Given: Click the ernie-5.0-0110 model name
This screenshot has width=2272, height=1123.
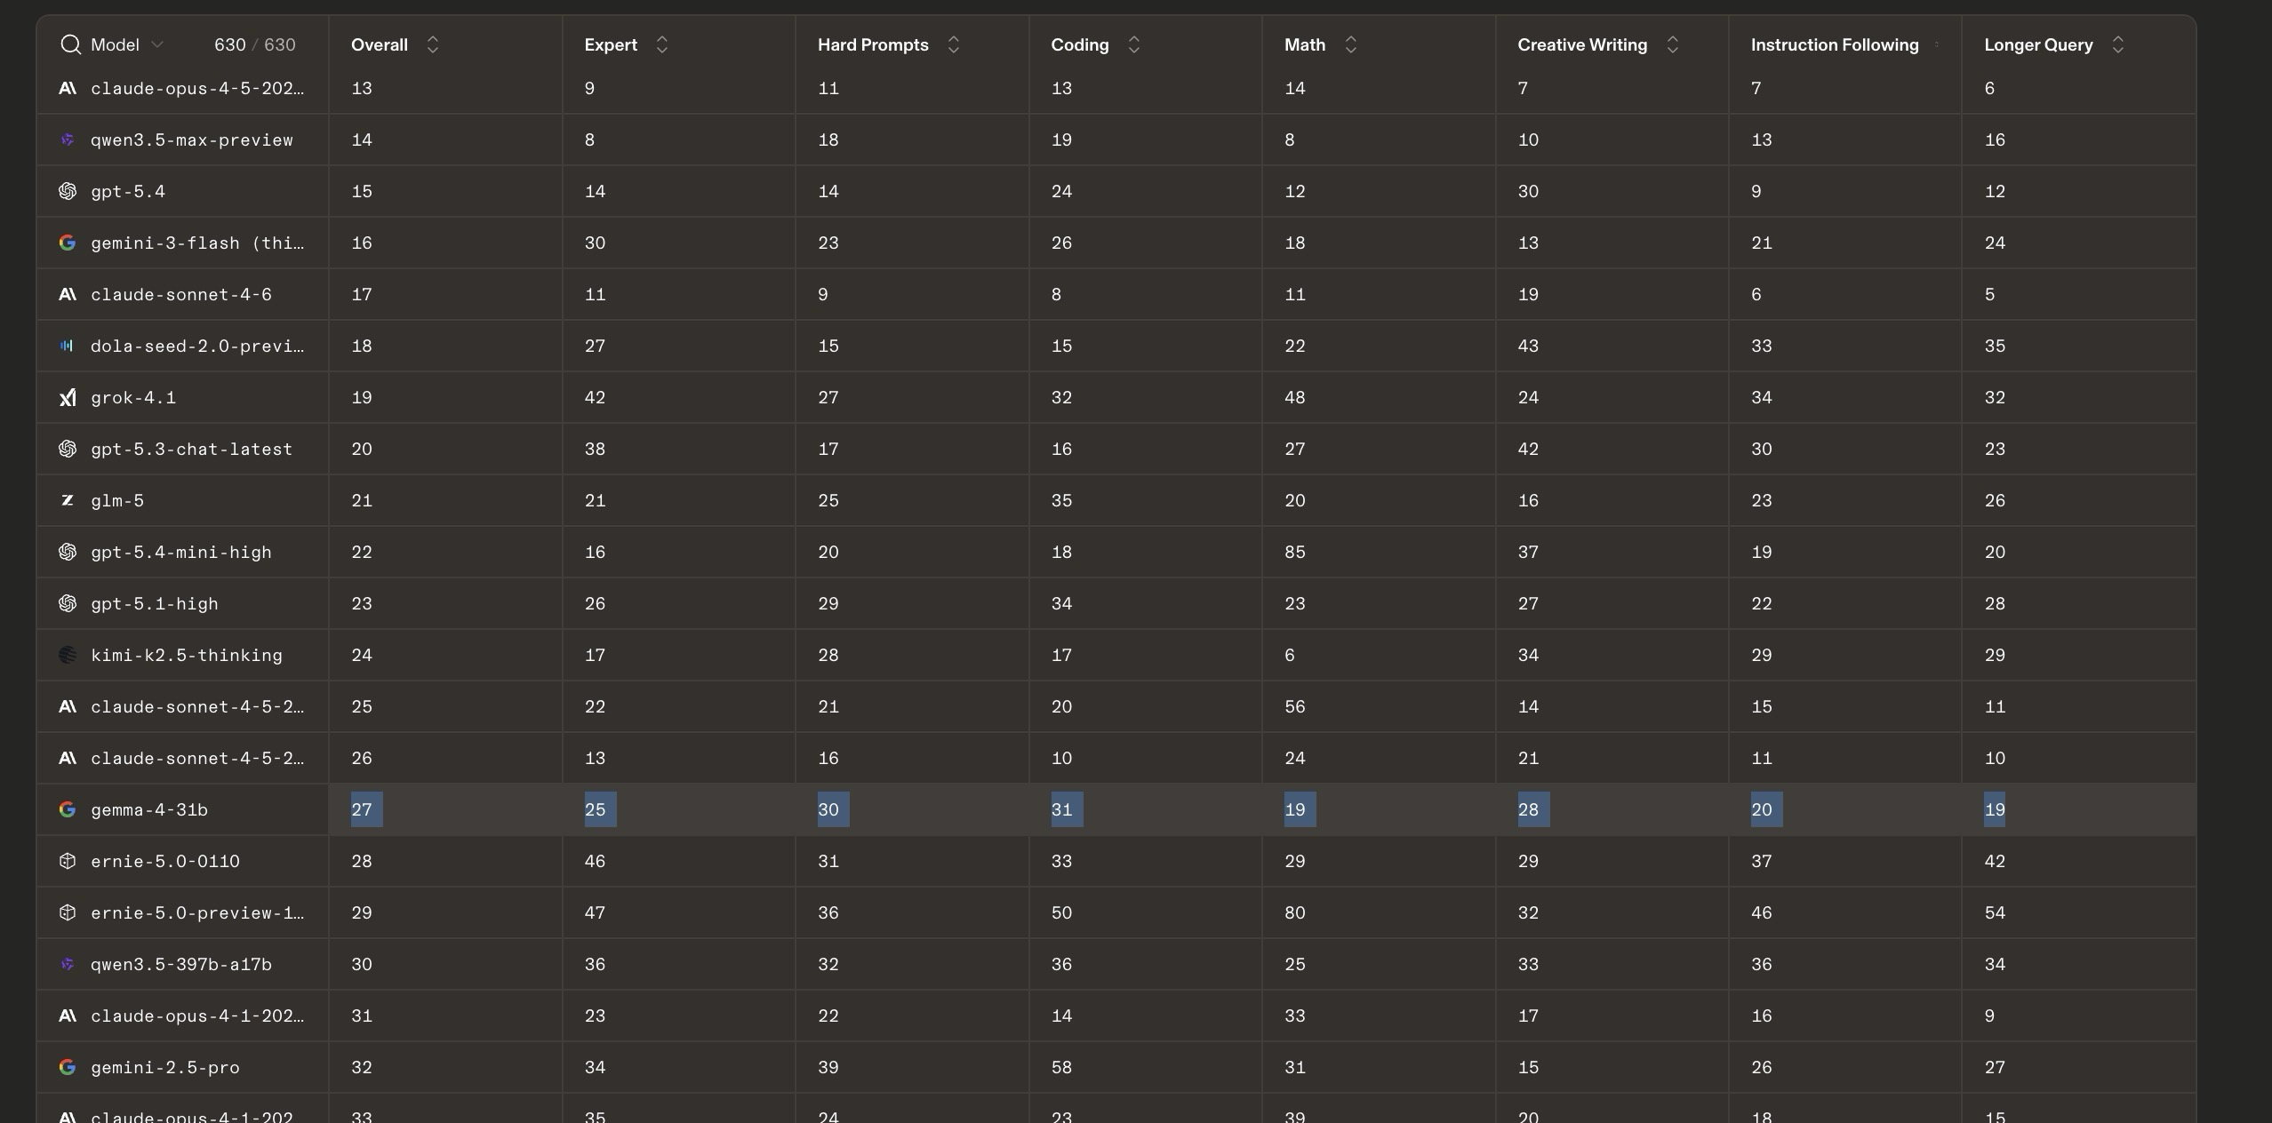Looking at the screenshot, I should (x=165, y=861).
